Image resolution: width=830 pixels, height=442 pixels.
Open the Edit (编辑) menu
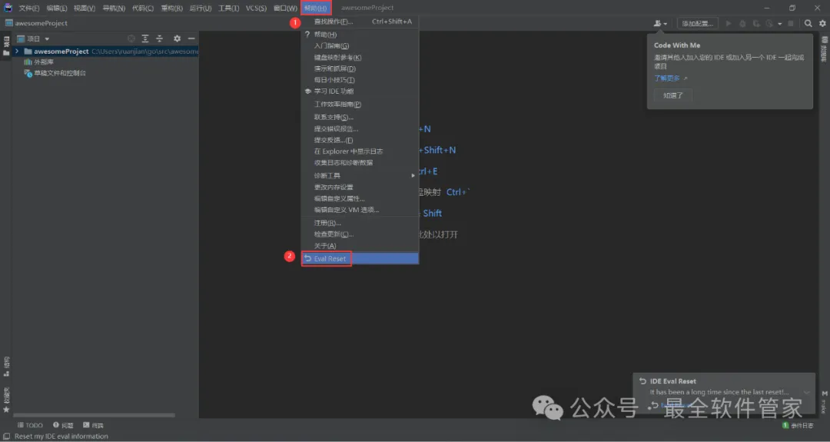coord(57,8)
